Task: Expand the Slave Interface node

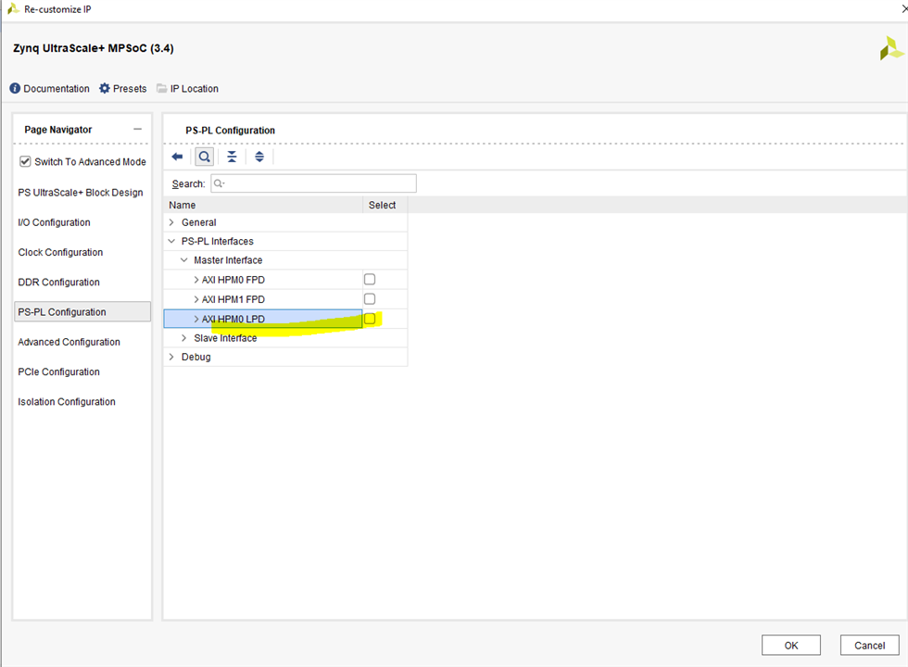Action: pos(183,338)
